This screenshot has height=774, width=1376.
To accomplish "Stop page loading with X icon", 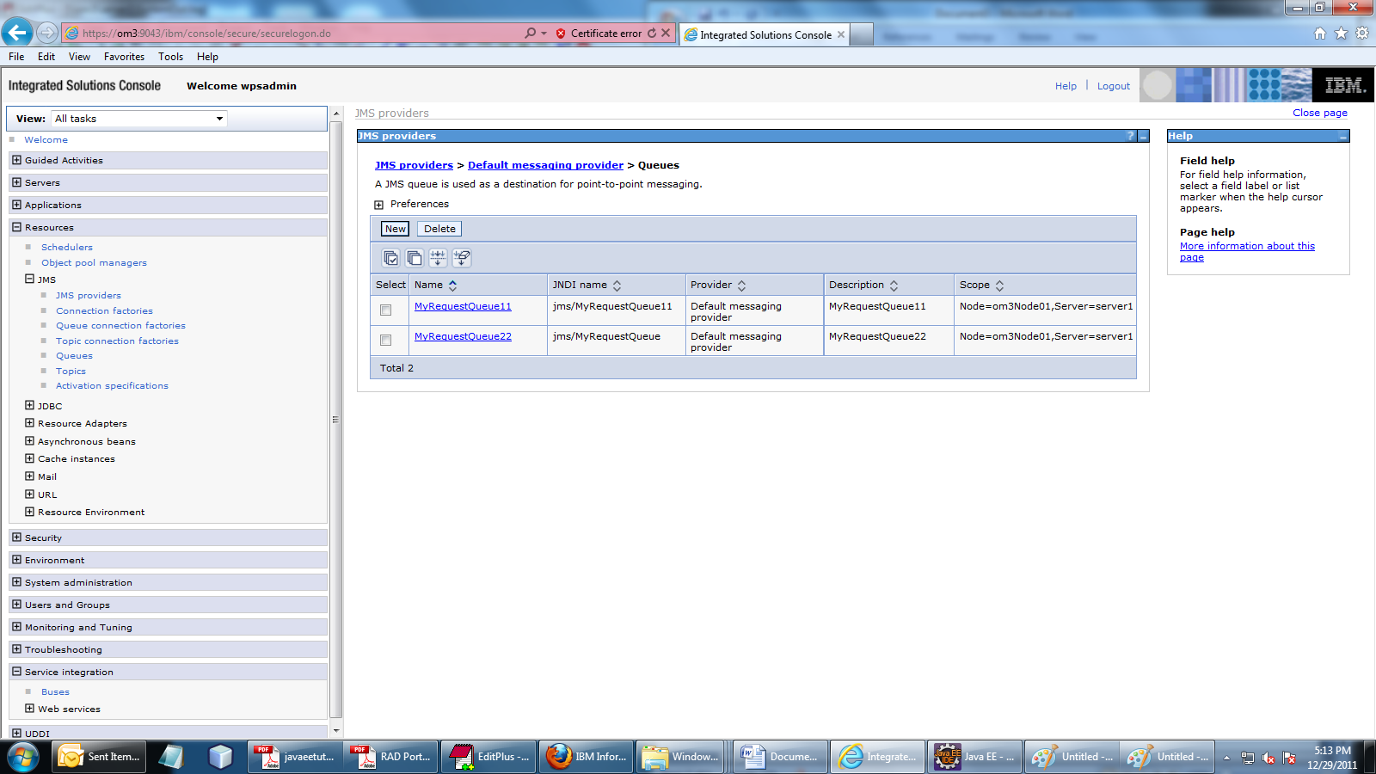I will pos(666,34).
